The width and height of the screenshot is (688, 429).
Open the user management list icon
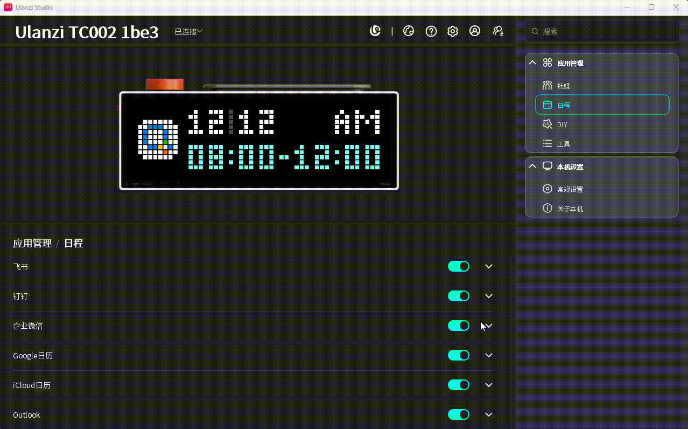coord(499,31)
